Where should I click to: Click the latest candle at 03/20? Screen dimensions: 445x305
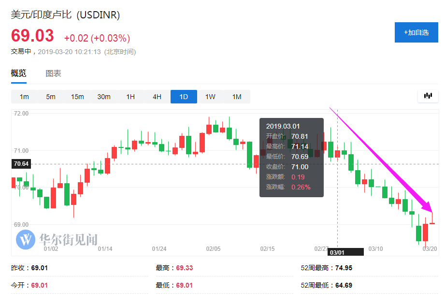(432, 223)
